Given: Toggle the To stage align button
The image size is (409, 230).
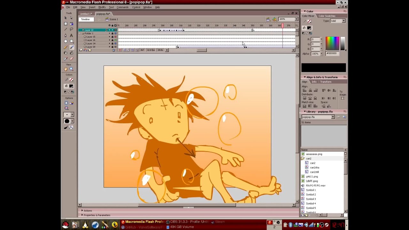Looking at the screenshot, I should tap(343, 98).
